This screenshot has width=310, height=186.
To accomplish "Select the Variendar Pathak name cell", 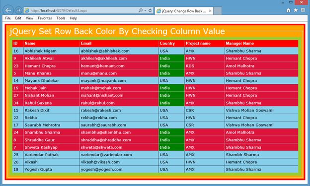I will (51, 155).
